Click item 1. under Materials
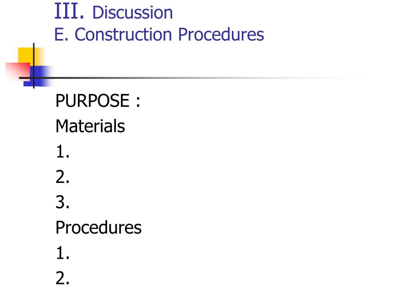Viewport: 397px width, 297px height. click(62, 152)
